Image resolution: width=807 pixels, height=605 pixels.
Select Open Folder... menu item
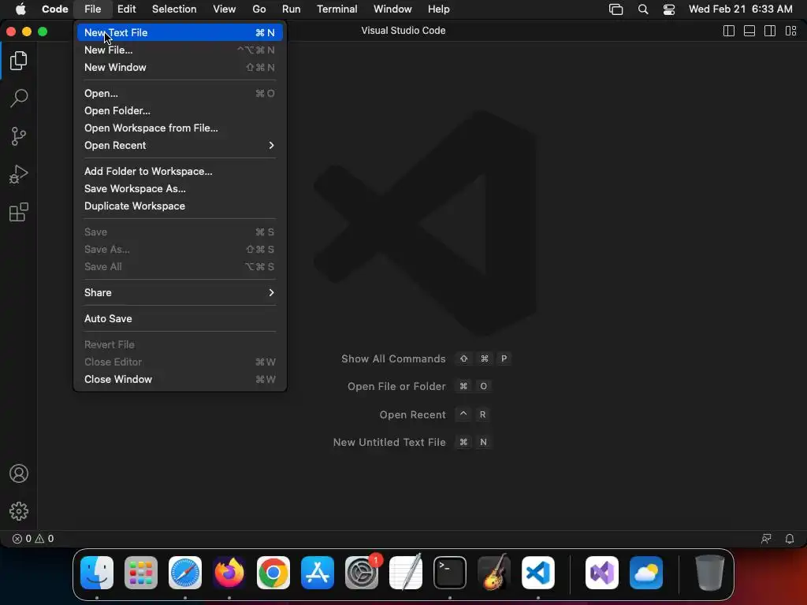180,110
